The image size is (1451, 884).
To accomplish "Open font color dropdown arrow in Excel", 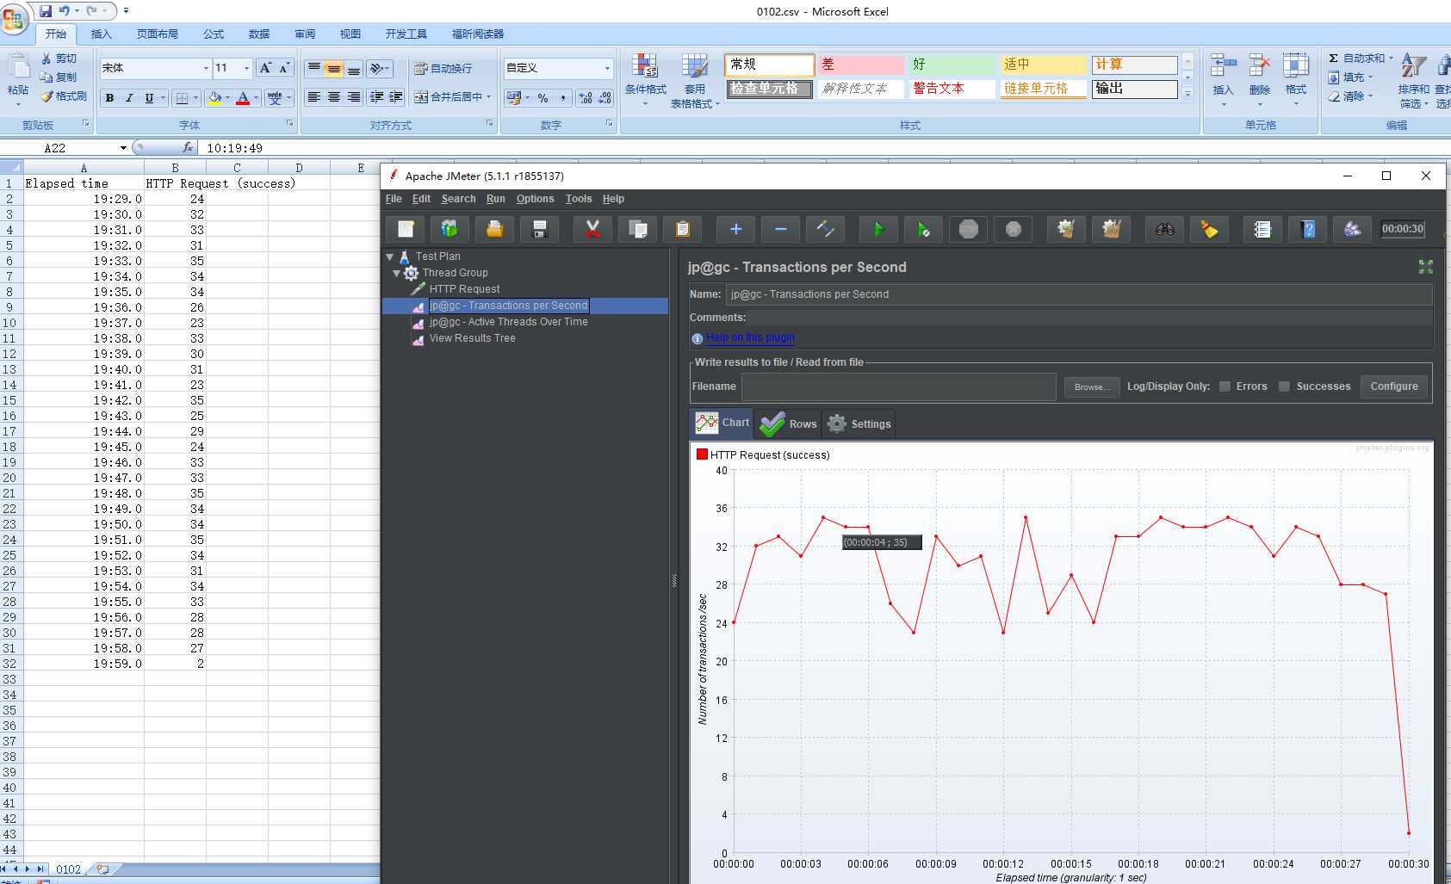I will [x=257, y=98].
